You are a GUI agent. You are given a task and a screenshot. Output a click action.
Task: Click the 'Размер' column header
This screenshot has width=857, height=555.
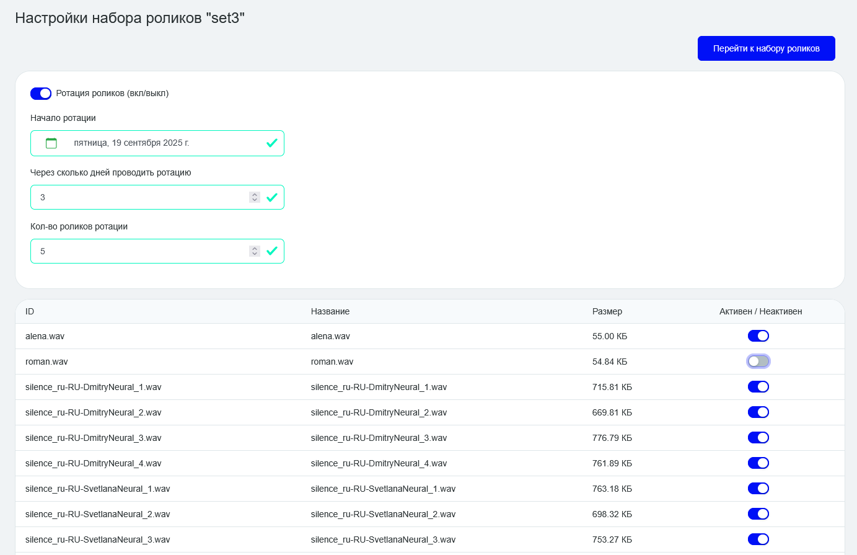(x=607, y=311)
